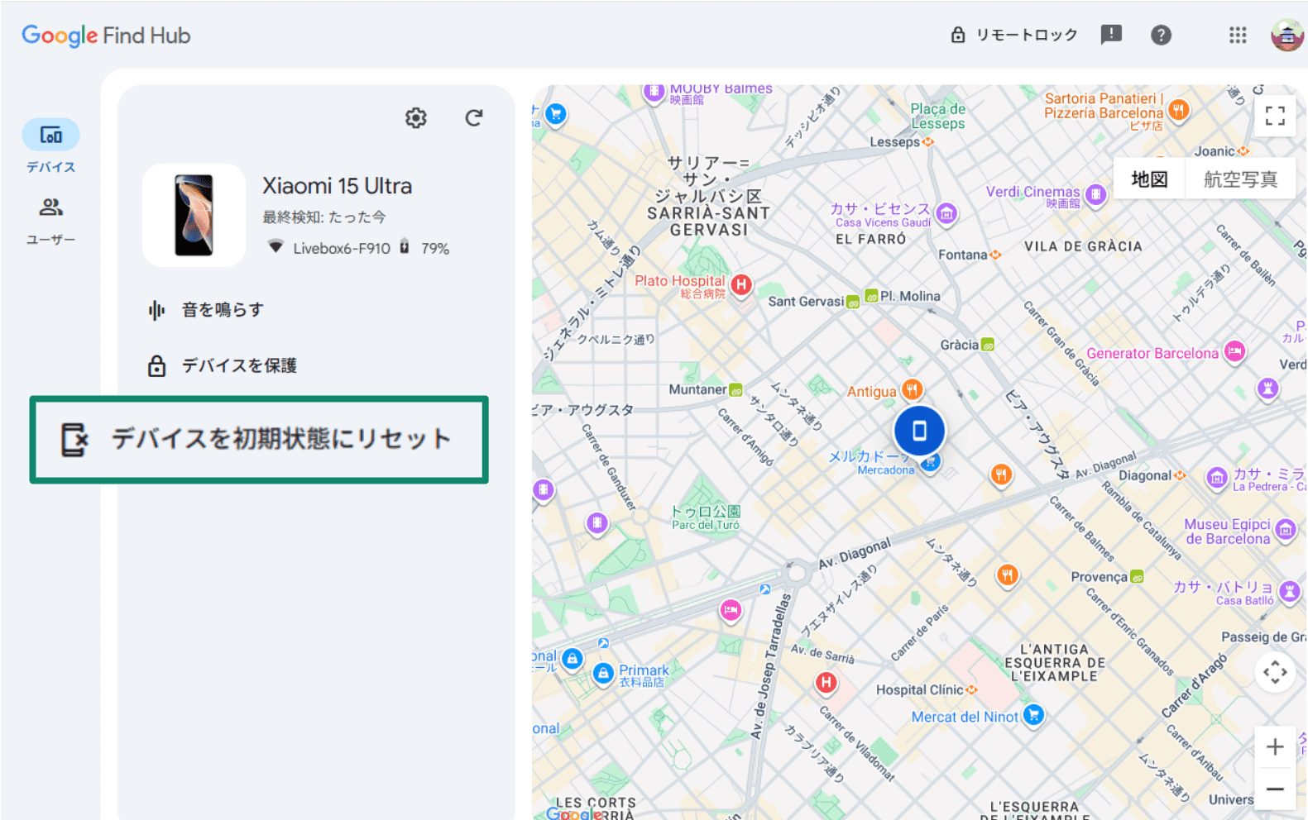Switch to the ユーザー sidebar tab
Image resolution: width=1308 pixels, height=820 pixels.
pos(50,221)
